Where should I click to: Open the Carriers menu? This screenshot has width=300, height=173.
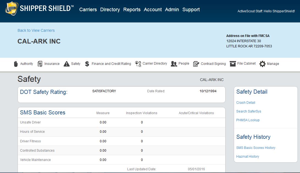click(x=88, y=10)
